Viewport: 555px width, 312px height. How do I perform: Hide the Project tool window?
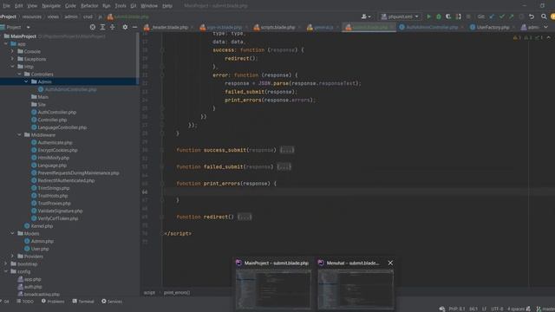(134, 27)
